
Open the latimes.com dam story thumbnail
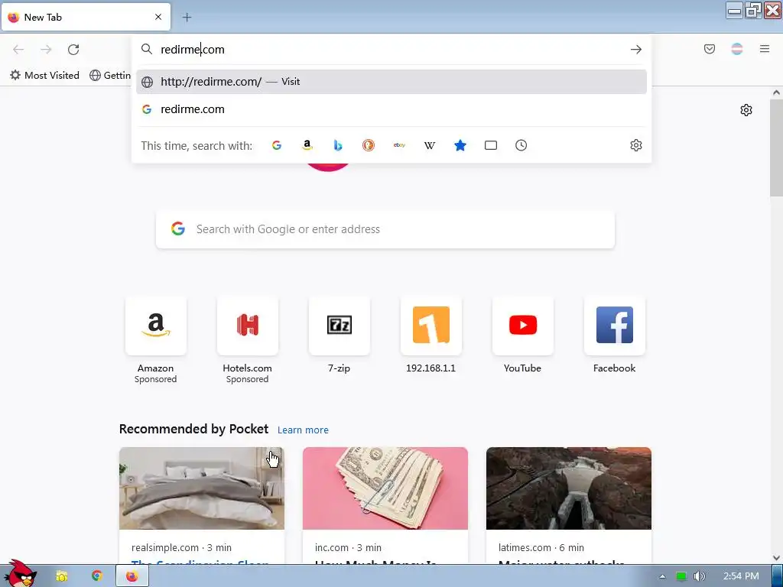tap(569, 488)
